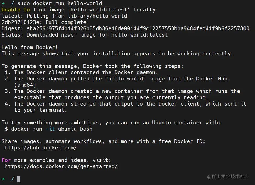Click the 'sudo docker run hello-world' command
This screenshot has width=255, height=185.
(60, 3)
